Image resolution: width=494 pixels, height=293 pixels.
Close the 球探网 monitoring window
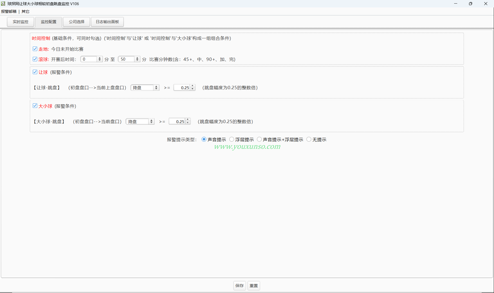[x=486, y=4]
